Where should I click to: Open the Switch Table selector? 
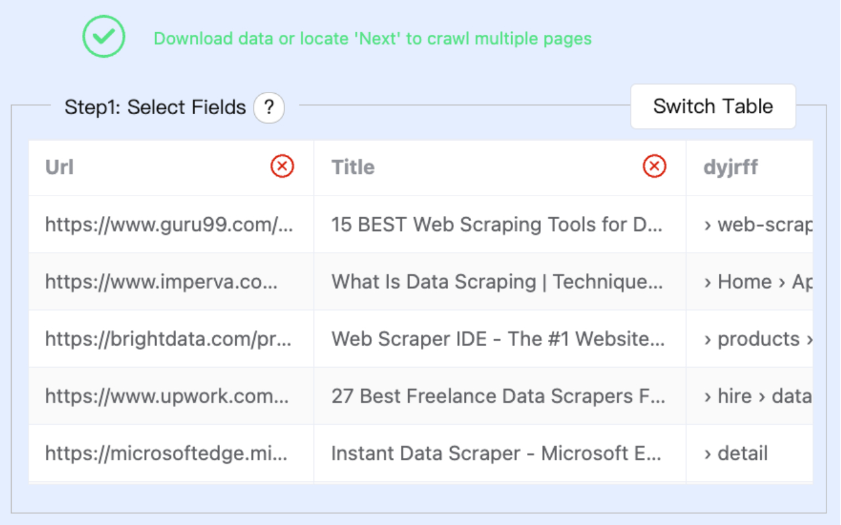(713, 106)
